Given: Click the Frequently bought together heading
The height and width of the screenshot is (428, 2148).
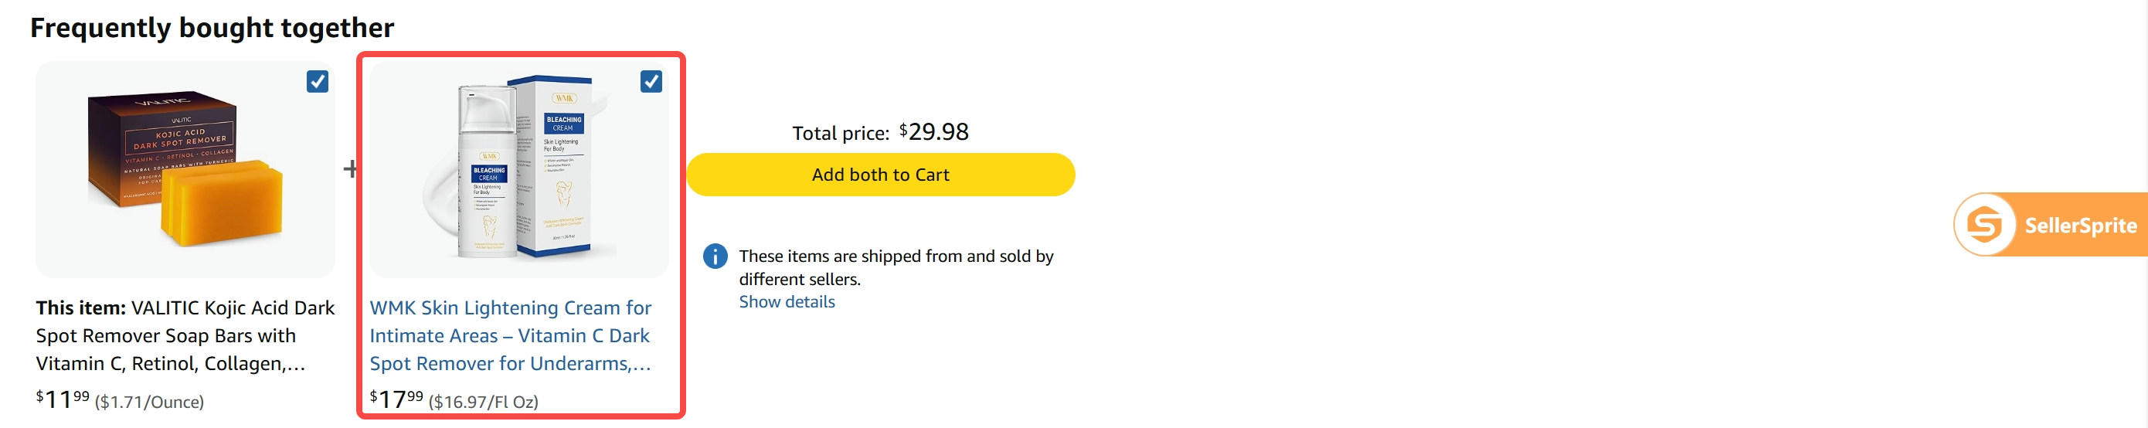Looking at the screenshot, I should pos(212,28).
